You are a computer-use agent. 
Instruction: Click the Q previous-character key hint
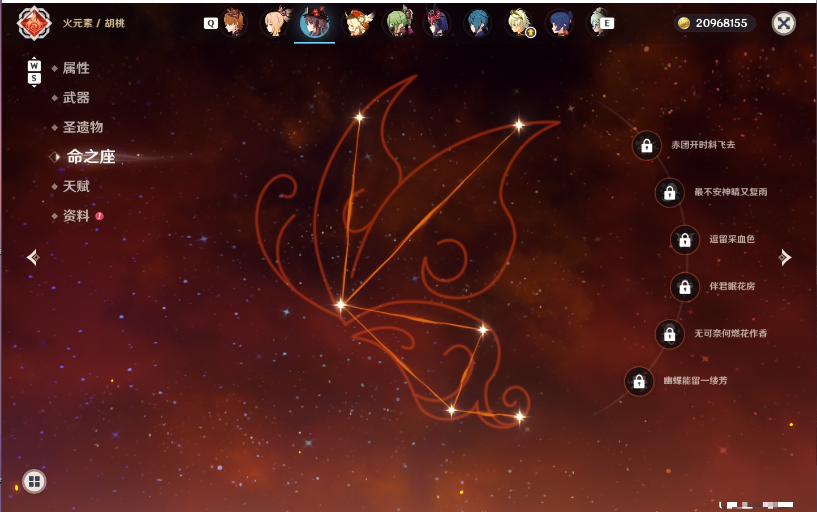point(210,23)
